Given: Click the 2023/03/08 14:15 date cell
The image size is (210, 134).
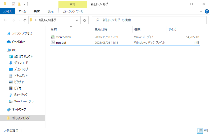Looking at the screenshot, I should (x=106, y=43).
